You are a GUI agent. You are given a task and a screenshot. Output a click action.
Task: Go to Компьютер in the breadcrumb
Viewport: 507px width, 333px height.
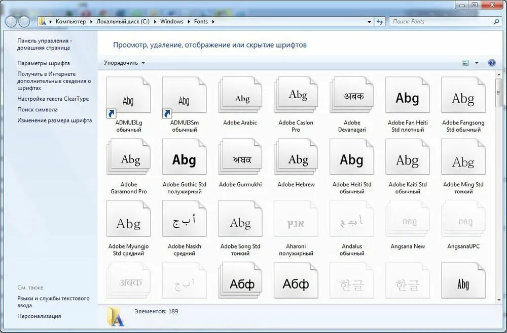pos(70,22)
